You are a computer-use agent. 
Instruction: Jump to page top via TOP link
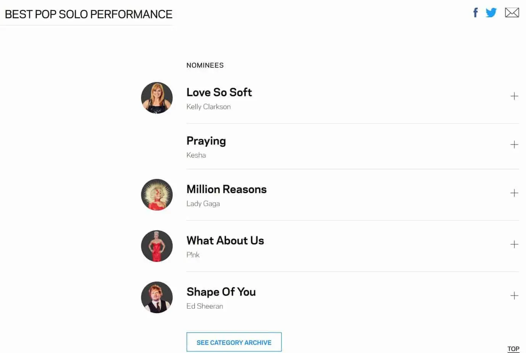point(513,349)
